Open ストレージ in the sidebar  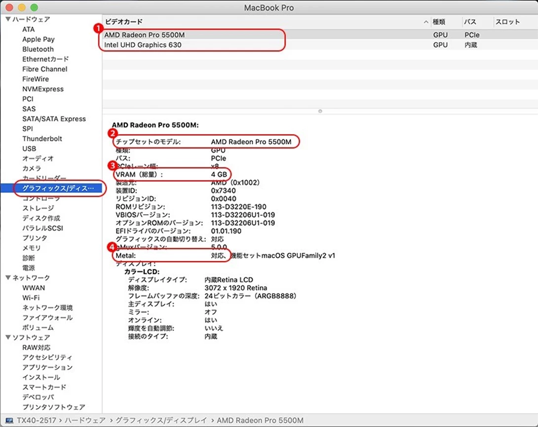(38, 208)
